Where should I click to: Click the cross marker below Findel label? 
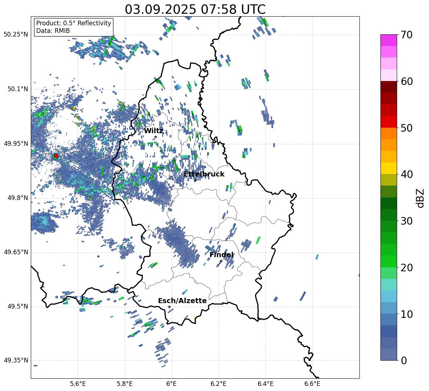(221, 261)
